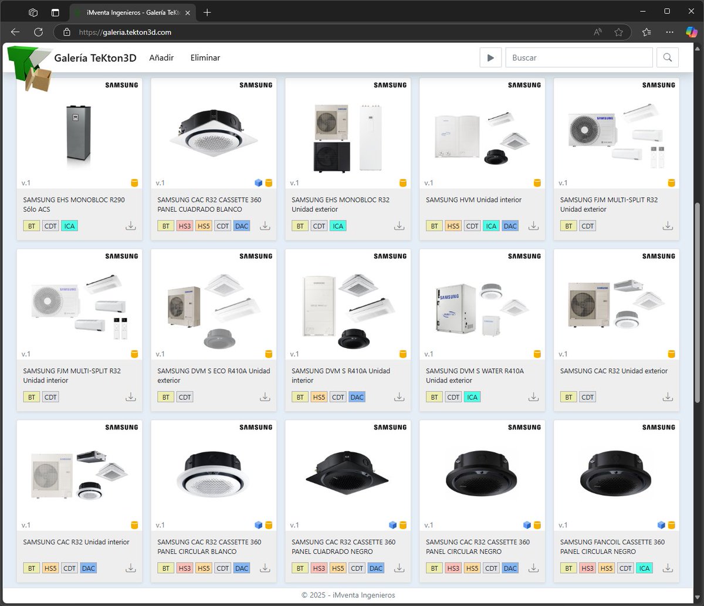Click blue 3D cube icon on PANEL CUADRADO BLANCO card

pyautogui.click(x=259, y=183)
